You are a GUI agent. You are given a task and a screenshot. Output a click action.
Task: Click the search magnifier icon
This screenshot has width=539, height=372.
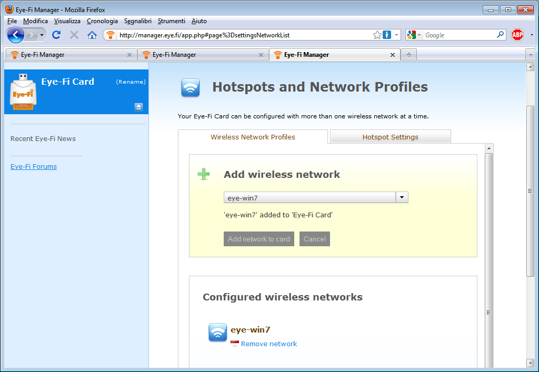(501, 35)
